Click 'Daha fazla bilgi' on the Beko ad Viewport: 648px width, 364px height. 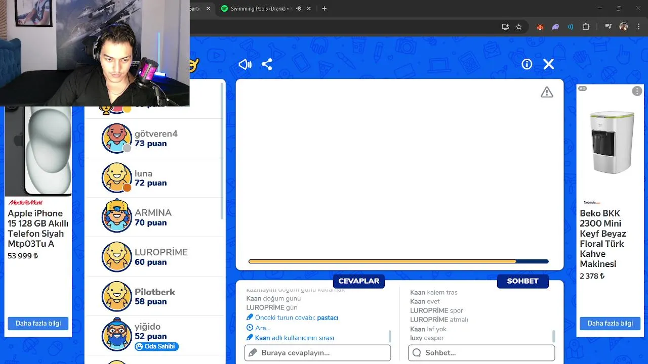pyautogui.click(x=610, y=324)
